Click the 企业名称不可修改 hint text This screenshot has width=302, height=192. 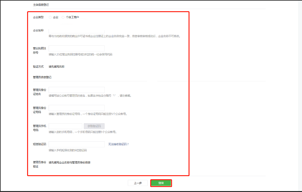point(169,36)
